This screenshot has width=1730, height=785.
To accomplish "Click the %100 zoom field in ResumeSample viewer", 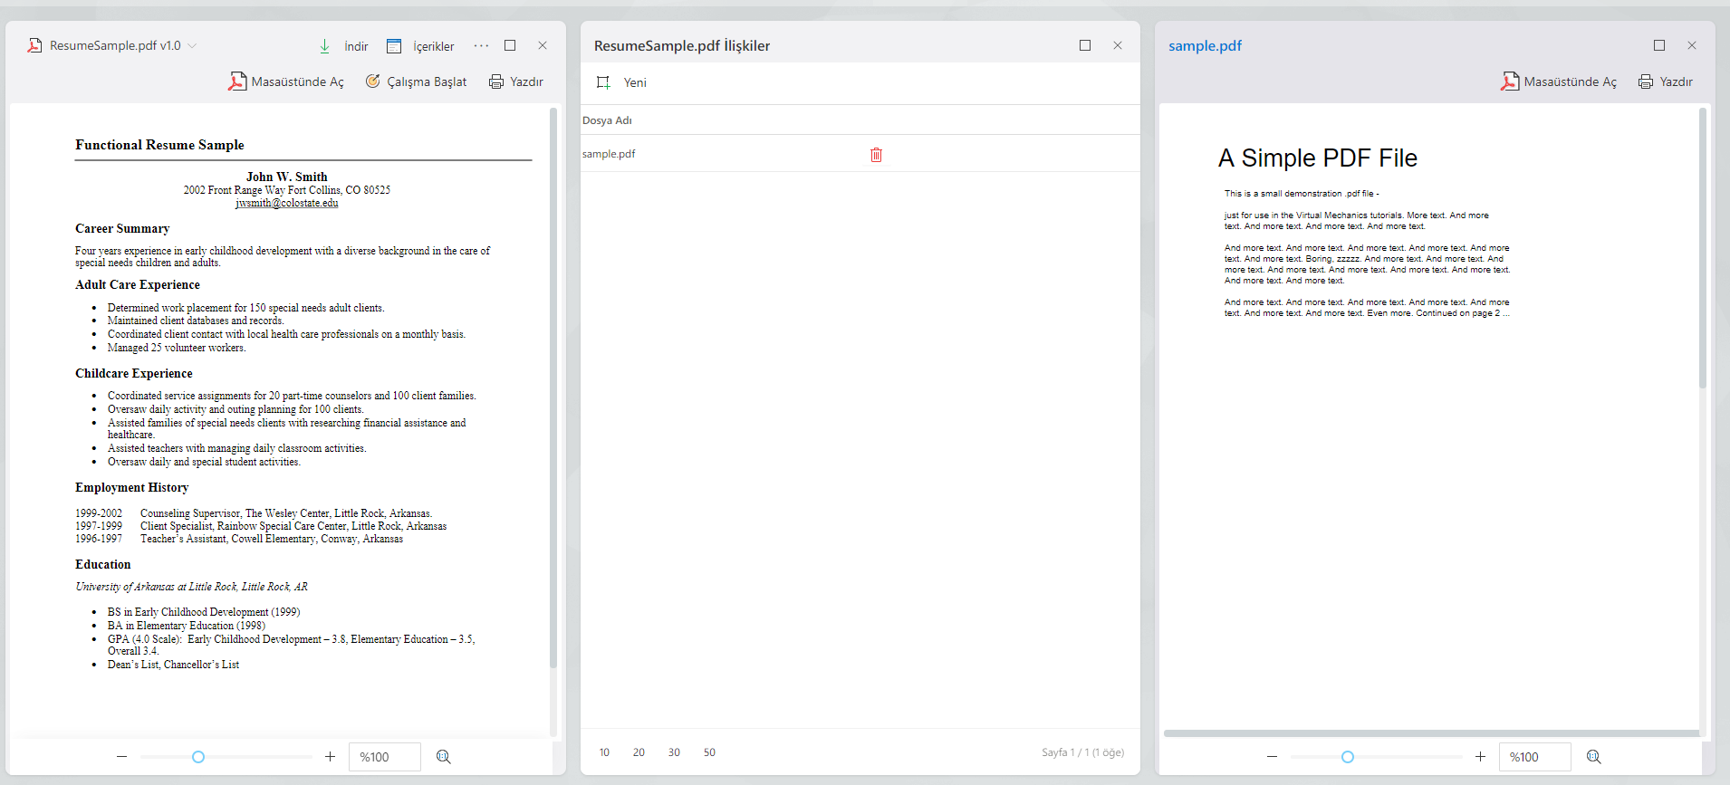I will (x=385, y=757).
